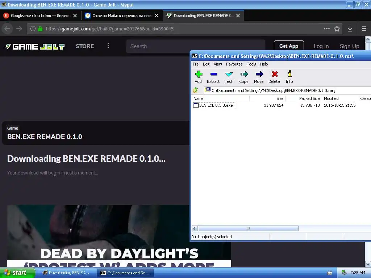
Task: Sort 7-Zip list by Name column
Action: (x=220, y=98)
